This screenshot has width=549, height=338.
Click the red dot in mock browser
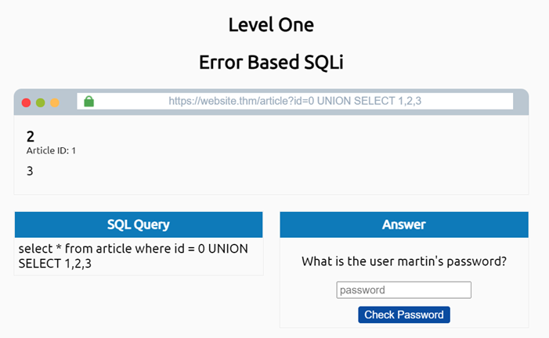26,102
